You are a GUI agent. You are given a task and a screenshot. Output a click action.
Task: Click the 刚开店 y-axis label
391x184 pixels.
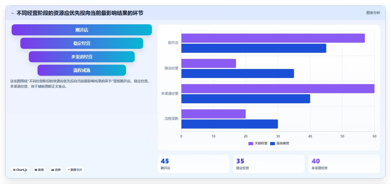click(x=173, y=43)
